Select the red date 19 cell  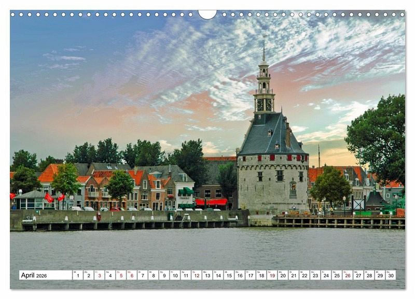[x=272, y=275]
